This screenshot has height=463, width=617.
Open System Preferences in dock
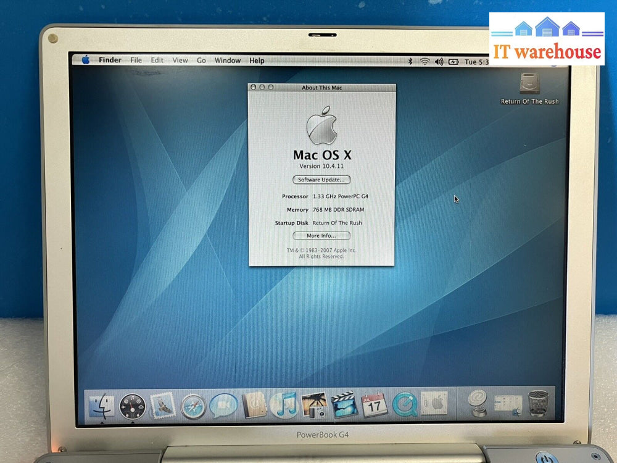coord(434,404)
